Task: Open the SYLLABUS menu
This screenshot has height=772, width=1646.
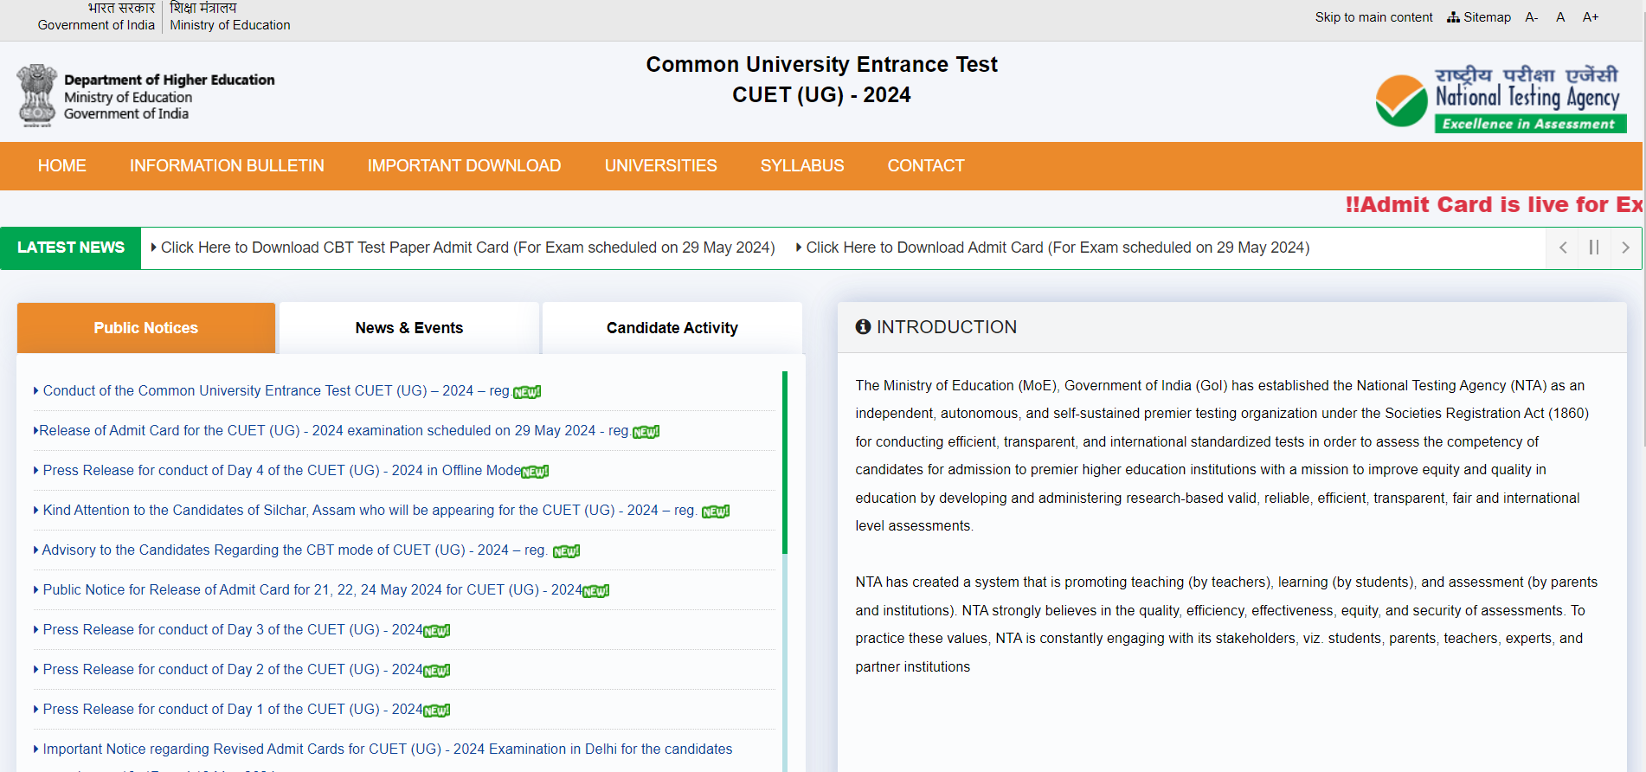Action: (802, 166)
